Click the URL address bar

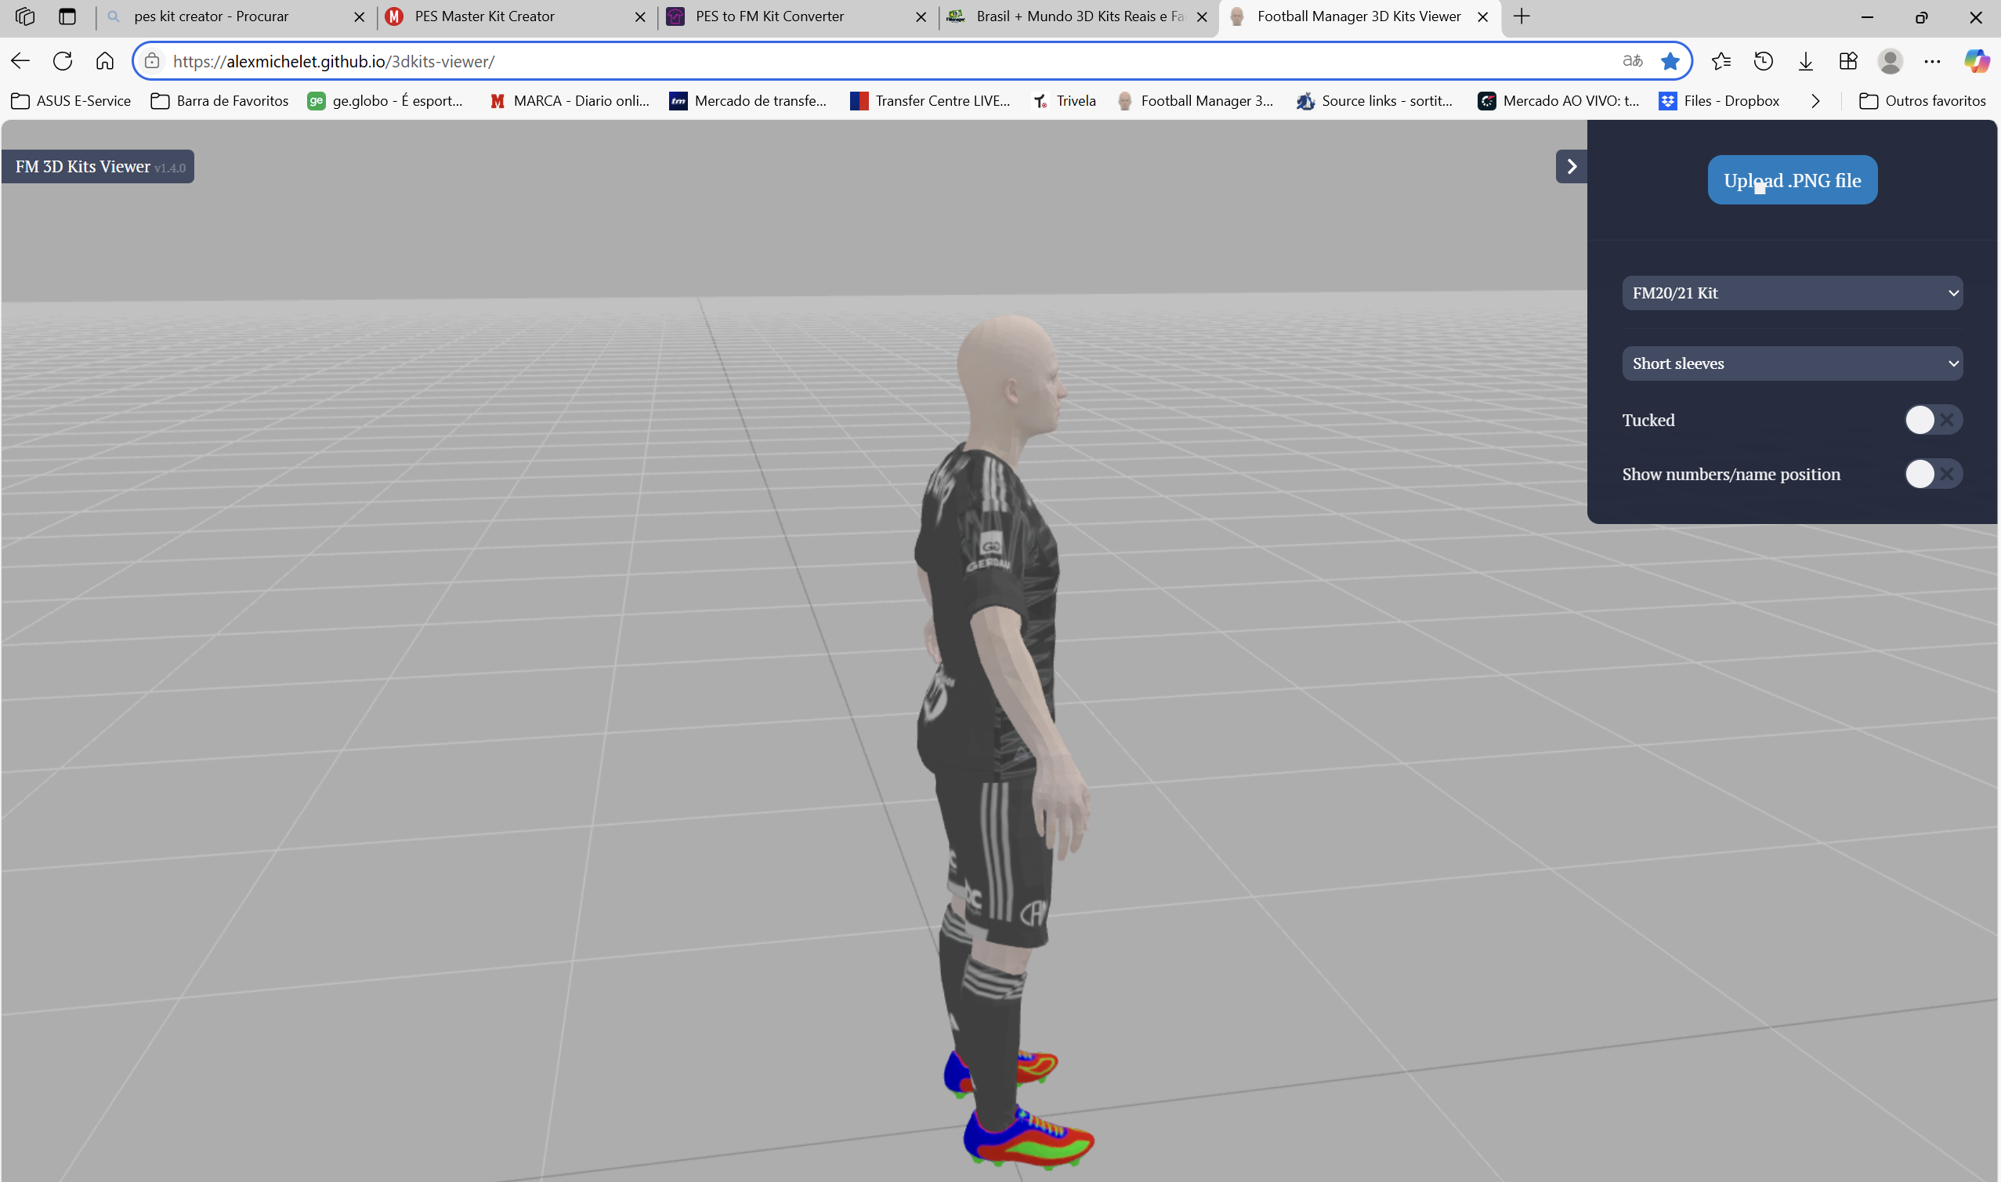[x=876, y=61]
